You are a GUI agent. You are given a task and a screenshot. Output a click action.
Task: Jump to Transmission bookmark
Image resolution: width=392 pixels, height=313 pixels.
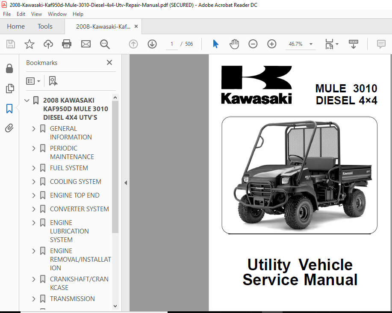click(72, 299)
